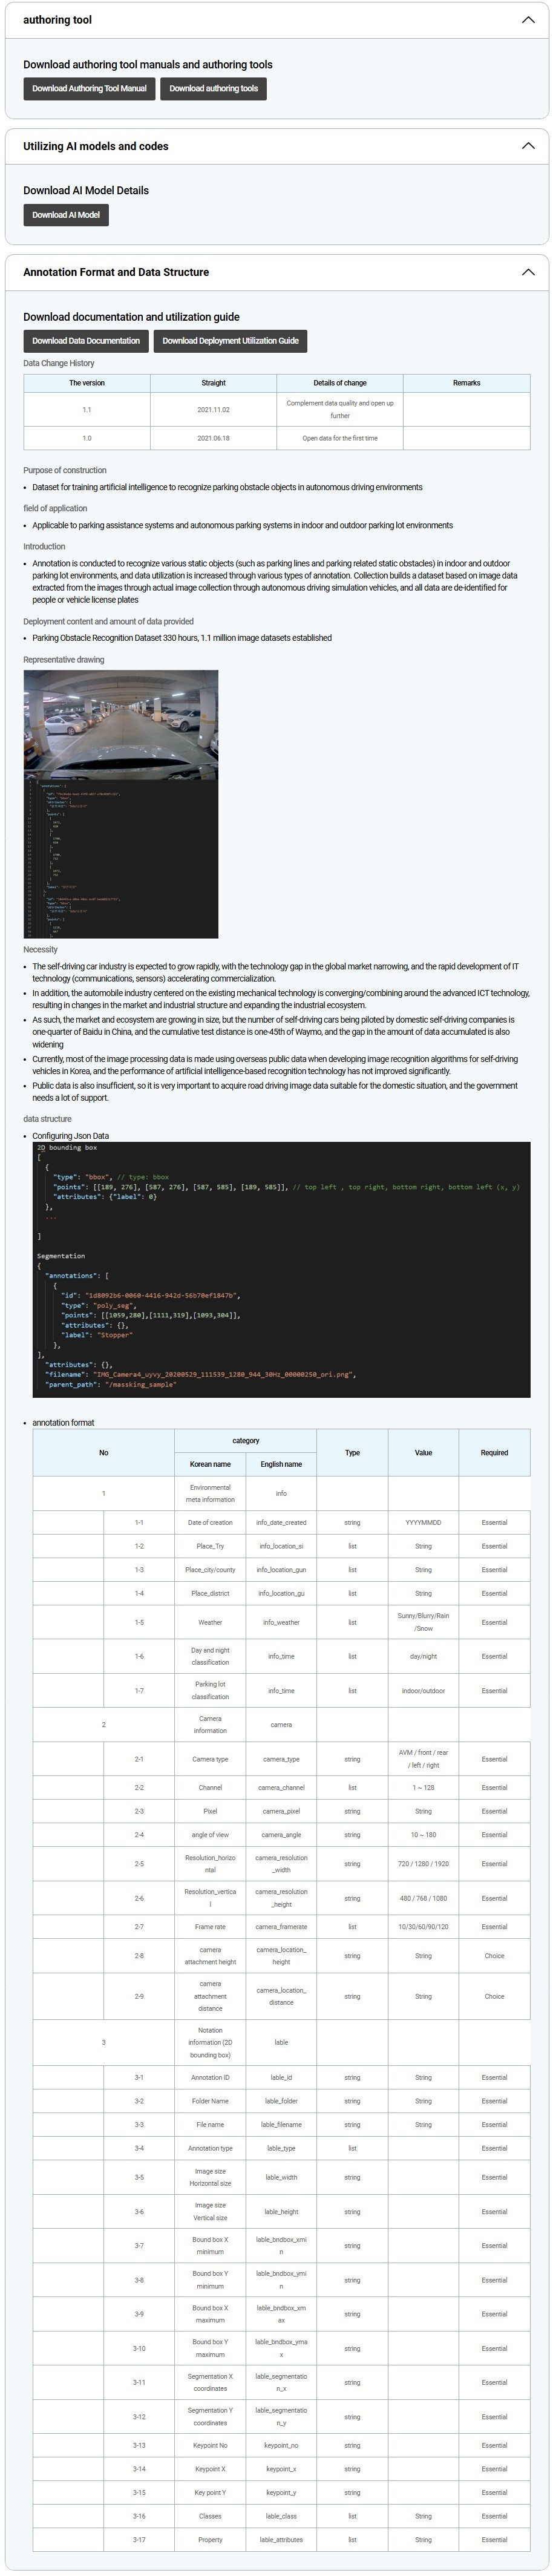
Task: Open the parking garage representative photo
Action: click(x=121, y=724)
